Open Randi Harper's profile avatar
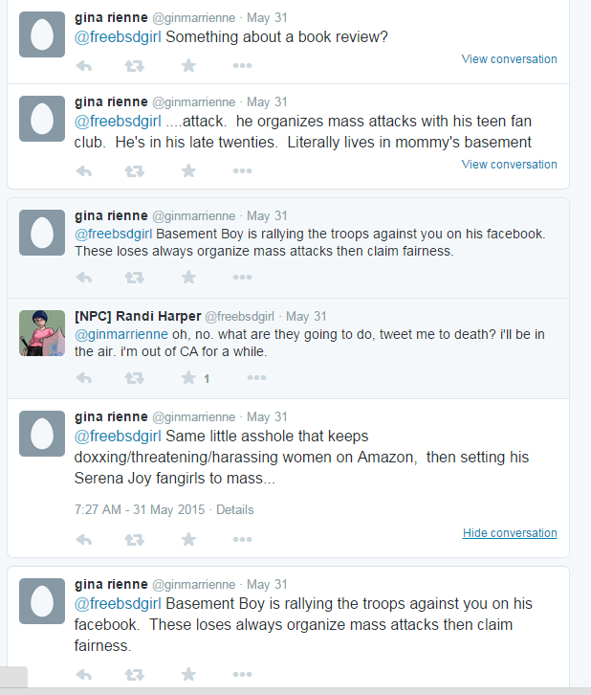Screen dimensions: 591x695 tap(42, 333)
